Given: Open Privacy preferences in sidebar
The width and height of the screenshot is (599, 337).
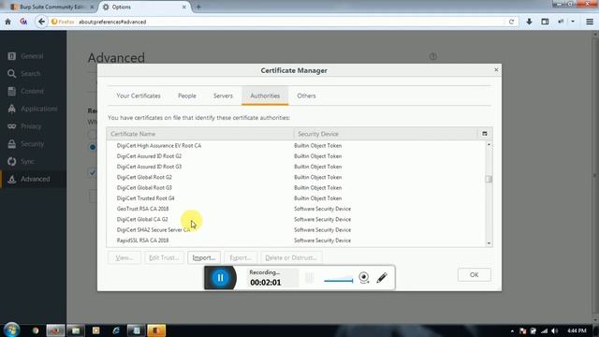Looking at the screenshot, I should [34, 126].
